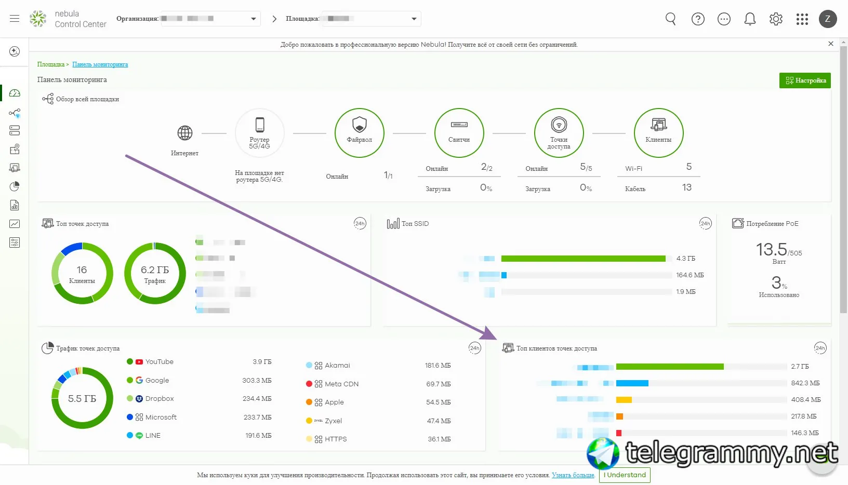The width and height of the screenshot is (848, 485).
Task: Open the devices list sidebar icon
Action: [x=15, y=130]
